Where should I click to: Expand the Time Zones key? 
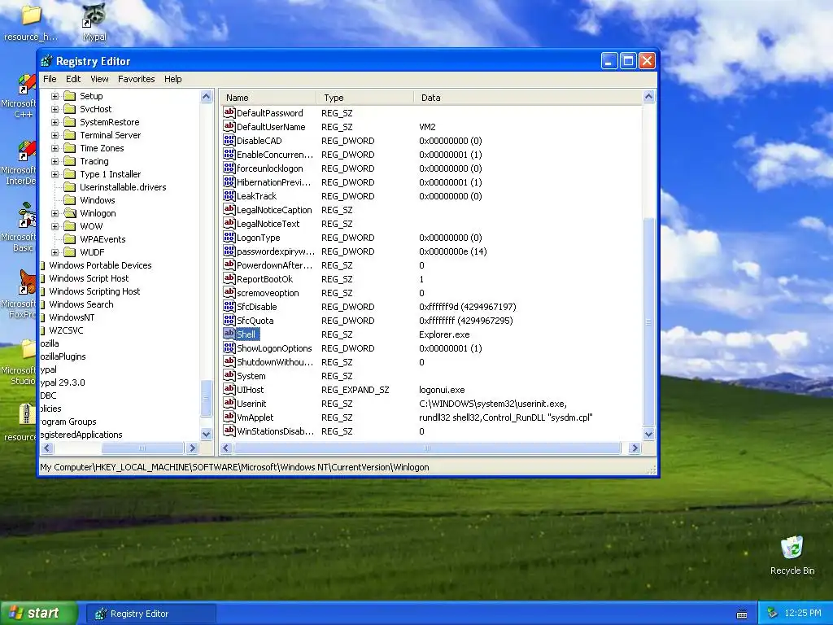[55, 148]
